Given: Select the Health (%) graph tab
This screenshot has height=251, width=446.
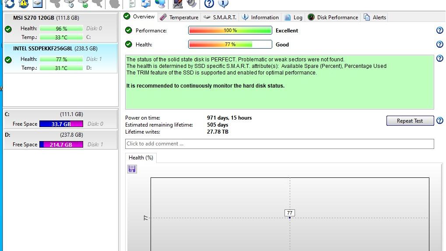Looking at the screenshot, I should point(141,158).
